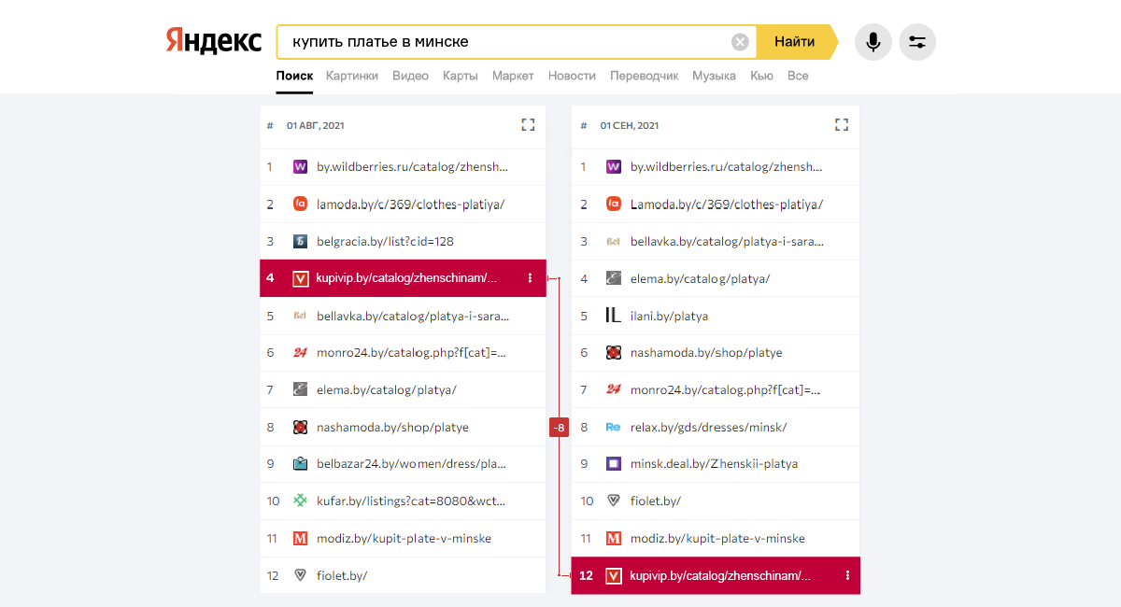Open the Кью tab
The width and height of the screenshot is (1121, 607).
click(761, 76)
